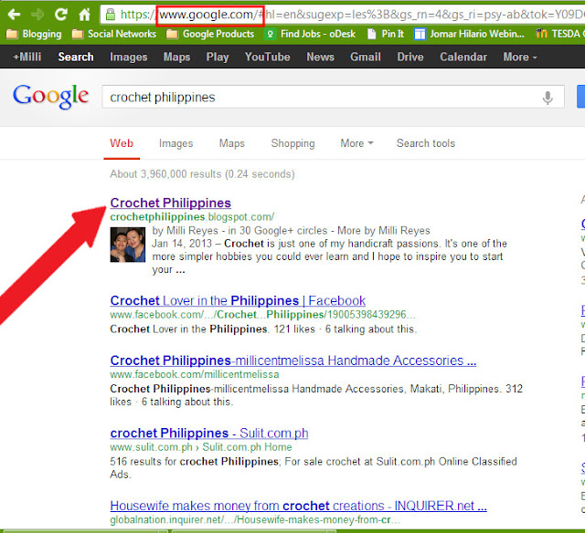This screenshot has height=533, width=585.
Task: Open millicentmelissa Handmade Accessories result
Action: click(x=292, y=361)
